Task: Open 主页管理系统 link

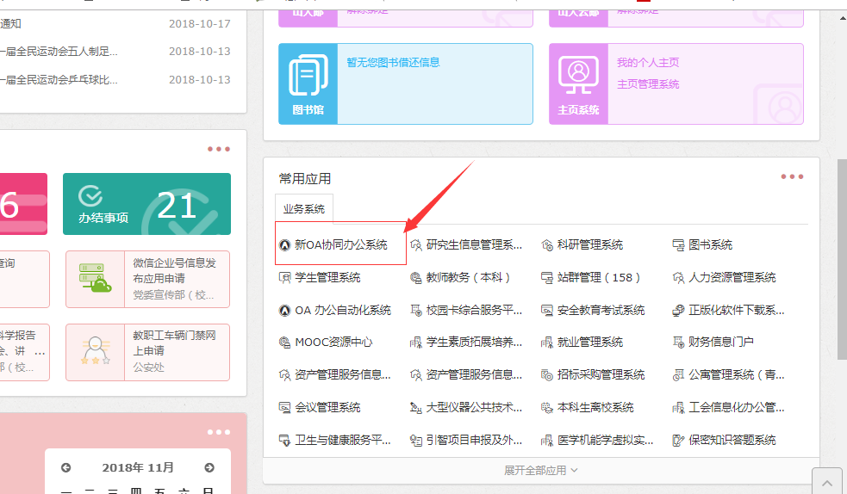Action: [648, 84]
